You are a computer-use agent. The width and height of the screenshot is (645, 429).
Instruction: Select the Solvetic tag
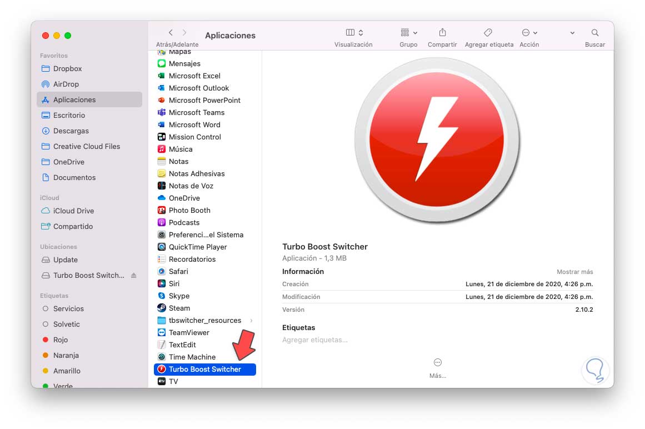coord(89,325)
